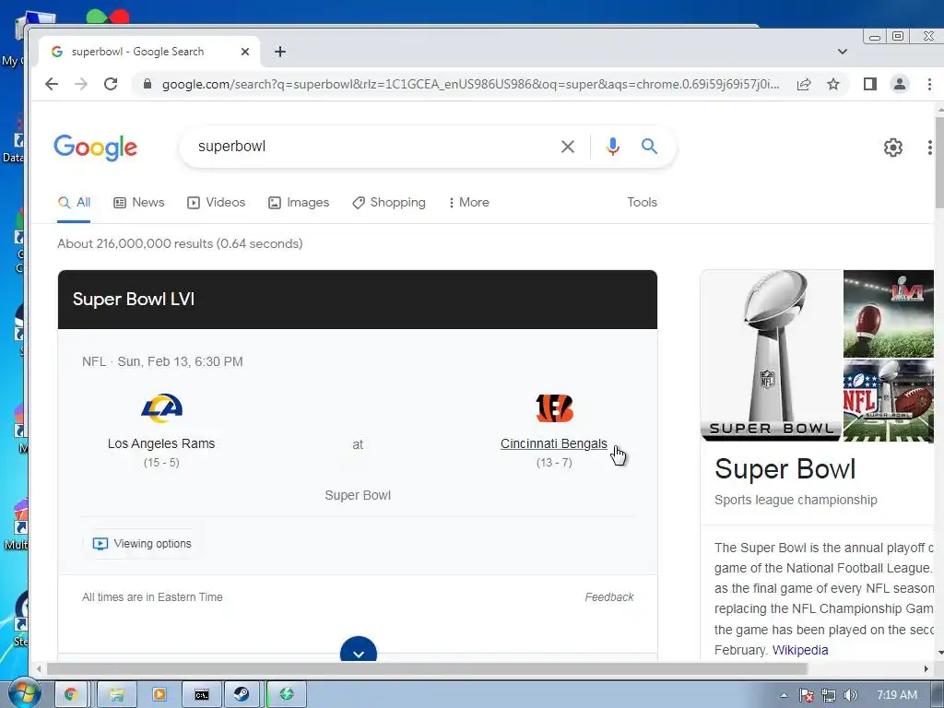Expand the tab search chevron

[x=843, y=52]
